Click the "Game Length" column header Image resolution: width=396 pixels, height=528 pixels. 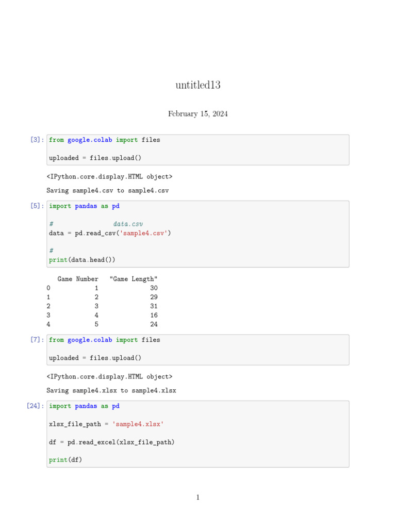pyautogui.click(x=134, y=279)
